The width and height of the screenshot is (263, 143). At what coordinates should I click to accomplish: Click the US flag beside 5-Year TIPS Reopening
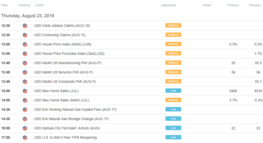[25, 138]
